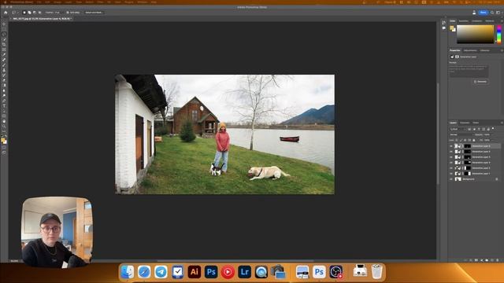Click the rainbow hue slider
This screenshot has height=283, width=504.
(498, 34)
